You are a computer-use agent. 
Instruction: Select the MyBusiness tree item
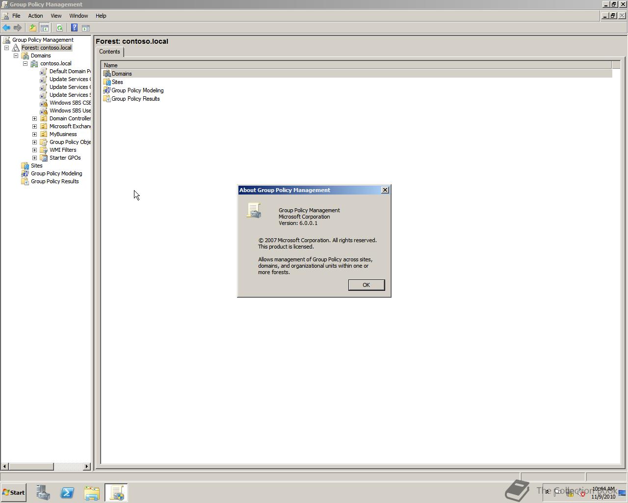point(63,134)
